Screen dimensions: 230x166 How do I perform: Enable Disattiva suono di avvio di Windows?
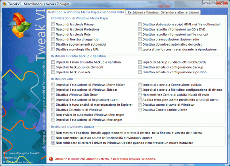[x=140, y=105]
